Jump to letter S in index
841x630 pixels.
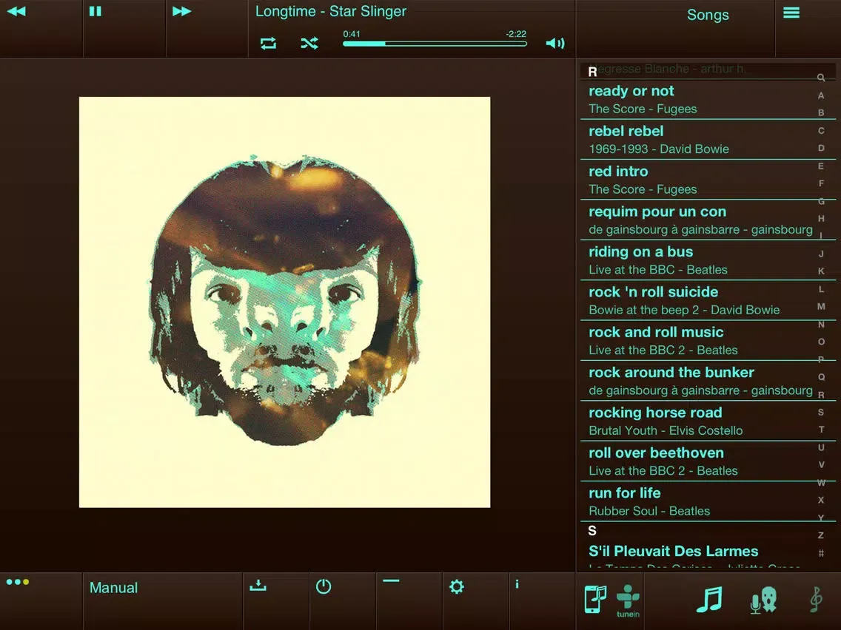820,412
